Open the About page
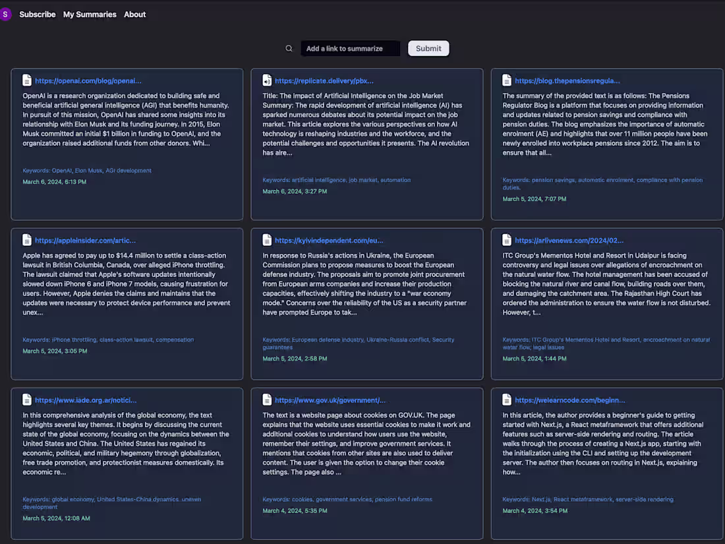Image resolution: width=725 pixels, height=544 pixels. click(x=134, y=14)
